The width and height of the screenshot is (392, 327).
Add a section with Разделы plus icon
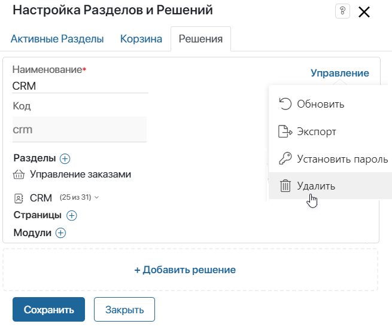[x=65, y=158]
